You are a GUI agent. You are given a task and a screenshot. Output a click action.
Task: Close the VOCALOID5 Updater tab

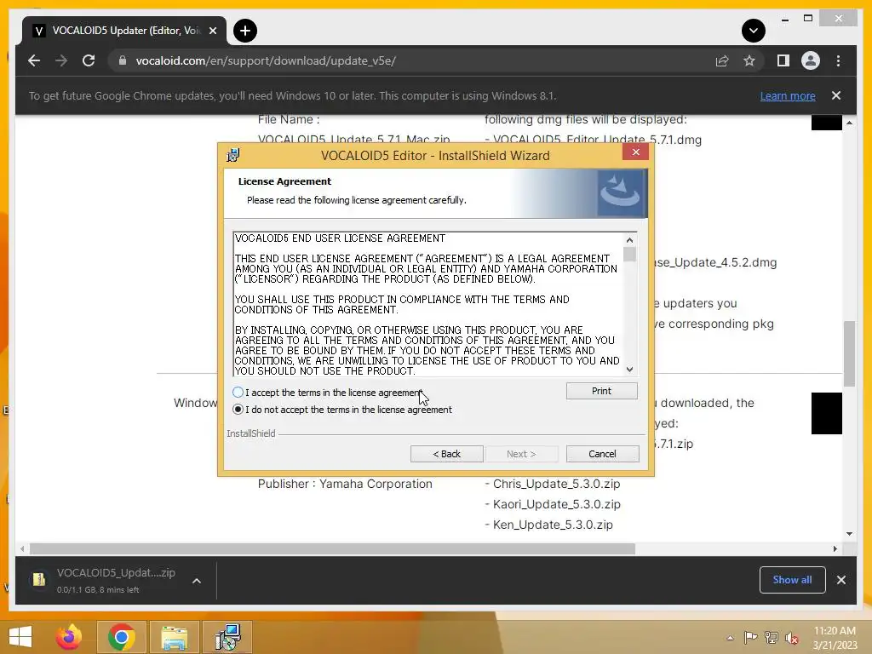212,31
